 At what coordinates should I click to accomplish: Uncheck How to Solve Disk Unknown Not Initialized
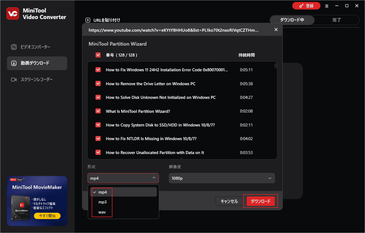98,97
